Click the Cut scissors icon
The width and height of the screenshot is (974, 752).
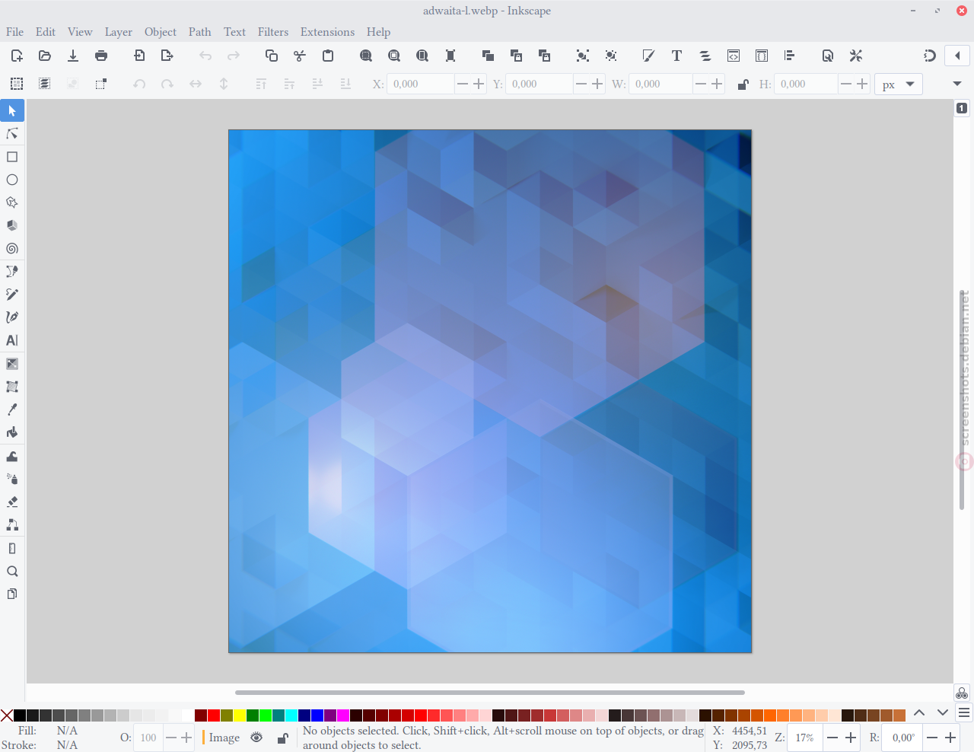tap(300, 56)
